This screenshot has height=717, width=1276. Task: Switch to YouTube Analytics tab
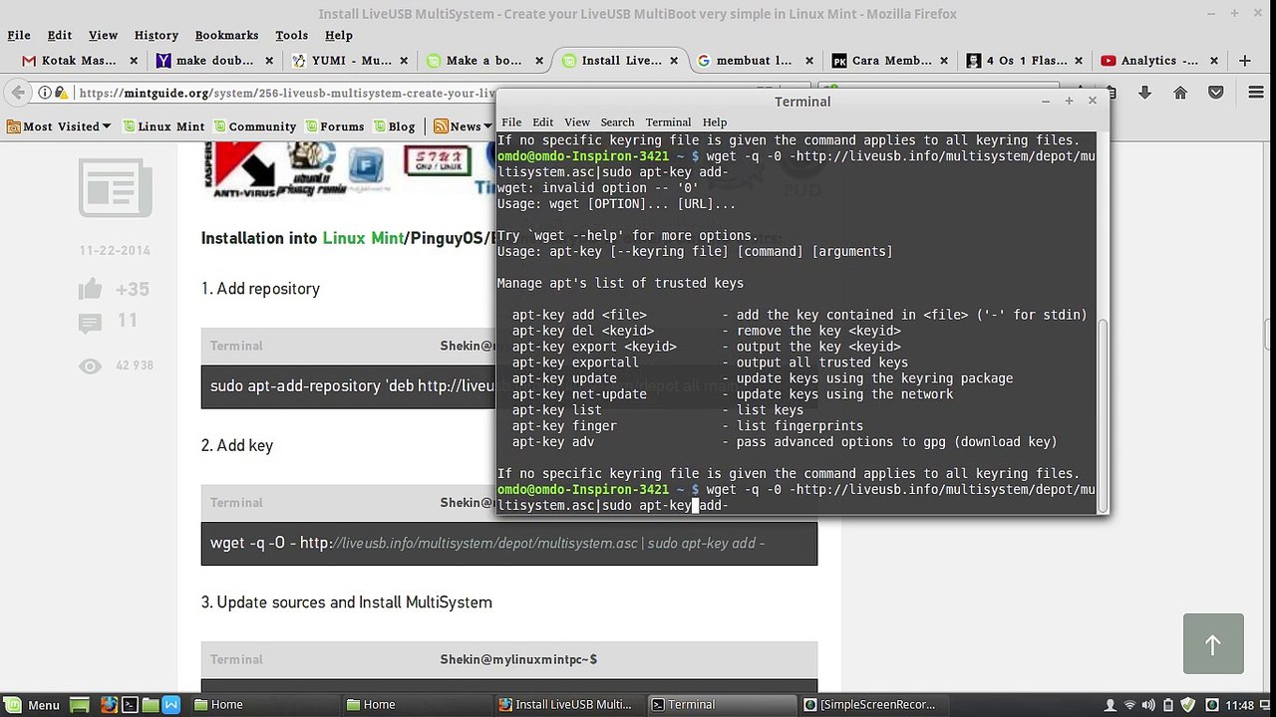[x=1158, y=61]
